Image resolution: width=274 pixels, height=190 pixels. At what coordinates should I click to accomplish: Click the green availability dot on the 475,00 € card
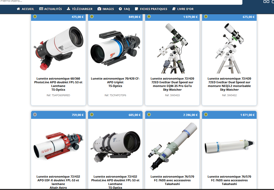35,17
